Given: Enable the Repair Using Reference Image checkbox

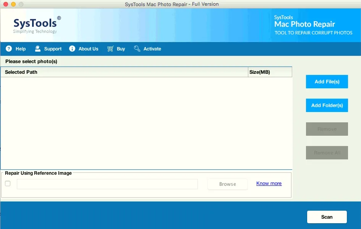Looking at the screenshot, I should (x=8, y=184).
